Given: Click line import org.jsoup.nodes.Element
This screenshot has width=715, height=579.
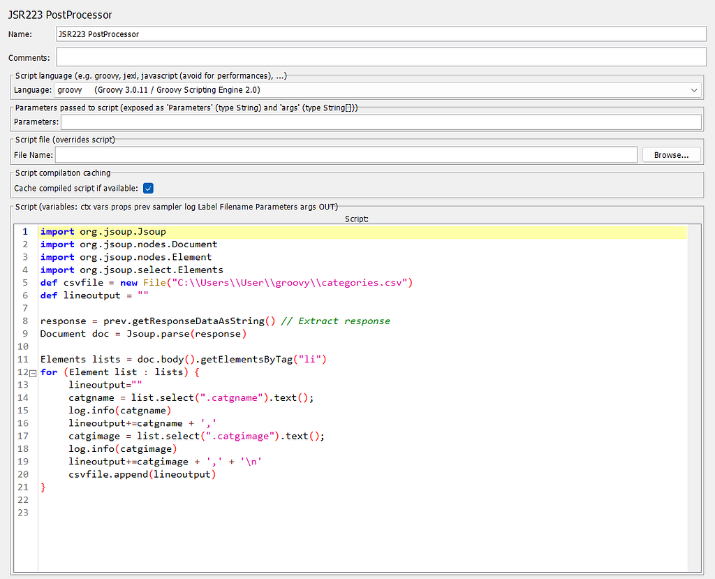Looking at the screenshot, I should click(126, 257).
